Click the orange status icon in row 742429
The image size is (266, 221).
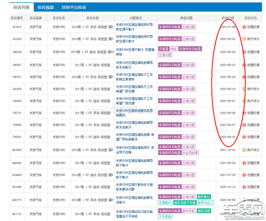tap(244, 89)
